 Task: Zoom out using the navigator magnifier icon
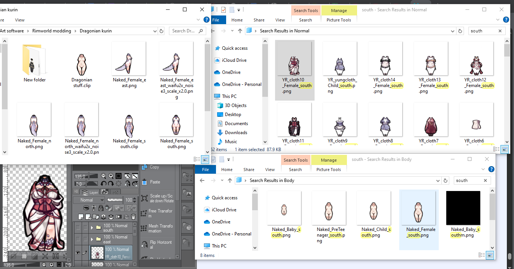point(103,176)
